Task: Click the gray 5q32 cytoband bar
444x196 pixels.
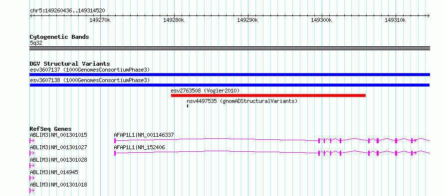Action: tap(229, 48)
